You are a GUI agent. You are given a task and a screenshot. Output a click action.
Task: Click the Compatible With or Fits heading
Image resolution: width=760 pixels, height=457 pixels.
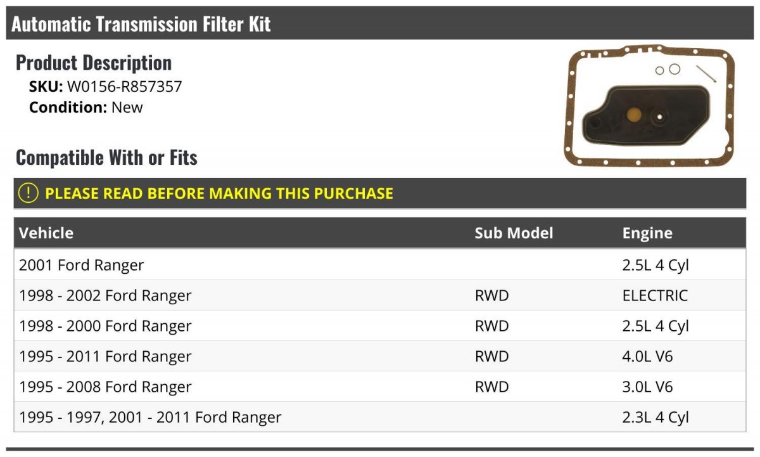(106, 157)
